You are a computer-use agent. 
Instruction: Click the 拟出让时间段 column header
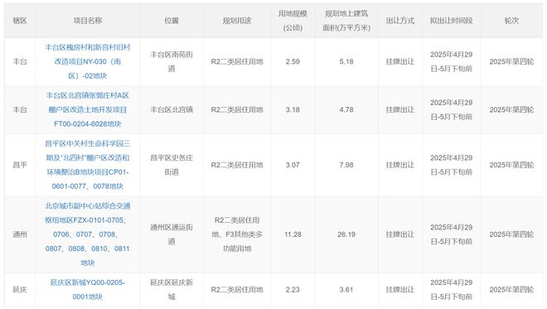pos(452,21)
